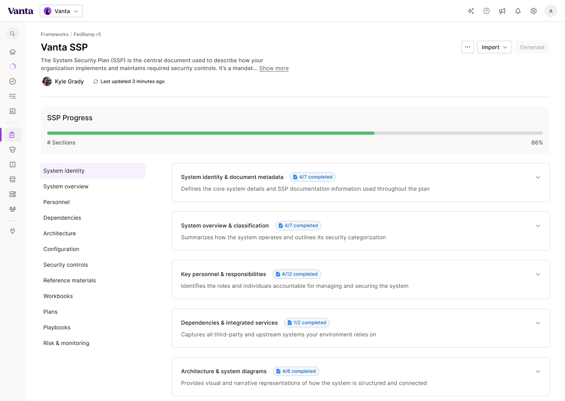Screen dimensions: 565x401
Task: Open the three-dots more options button
Action: tap(468, 47)
